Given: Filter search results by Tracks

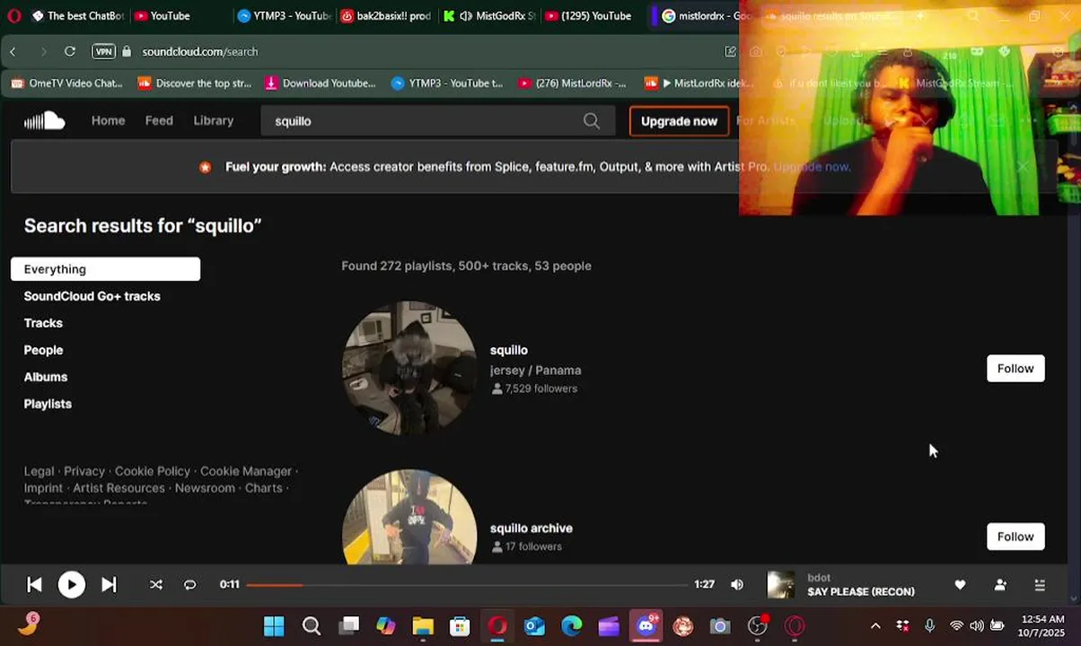Looking at the screenshot, I should (43, 323).
